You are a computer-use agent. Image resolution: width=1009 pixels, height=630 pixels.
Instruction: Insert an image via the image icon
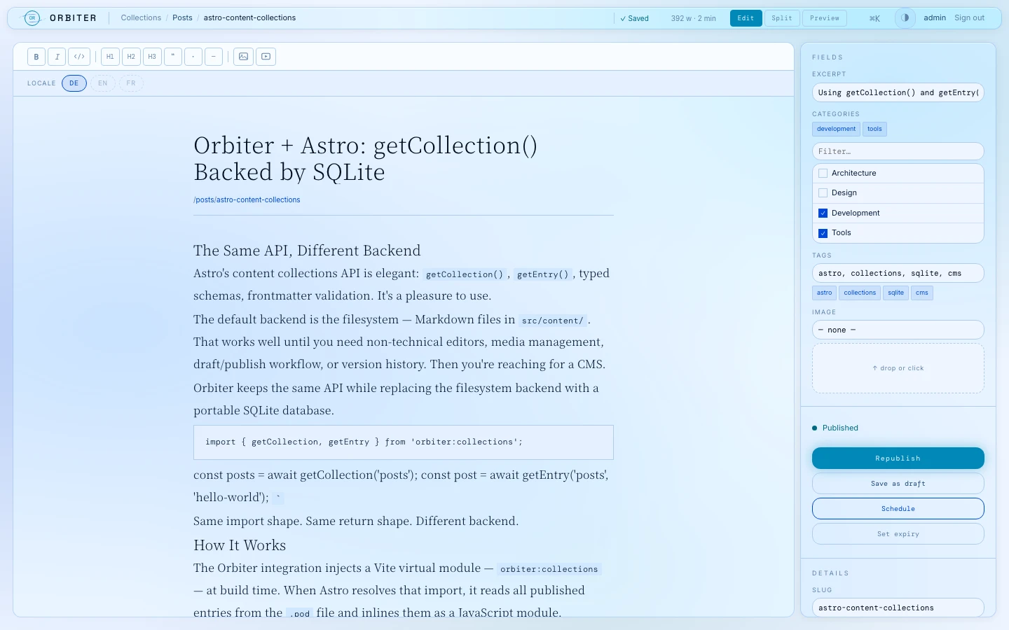pos(243,57)
